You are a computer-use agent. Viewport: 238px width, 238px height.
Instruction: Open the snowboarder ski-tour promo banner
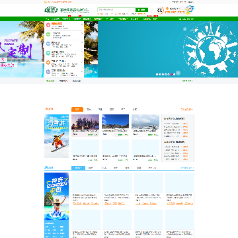pyautogui.click(x=56, y=136)
